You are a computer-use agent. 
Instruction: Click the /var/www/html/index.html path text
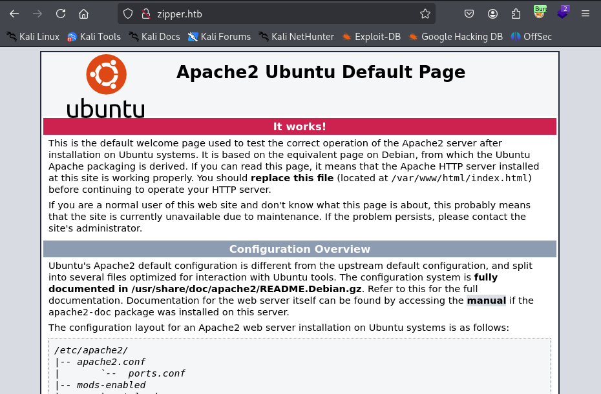click(x=460, y=178)
